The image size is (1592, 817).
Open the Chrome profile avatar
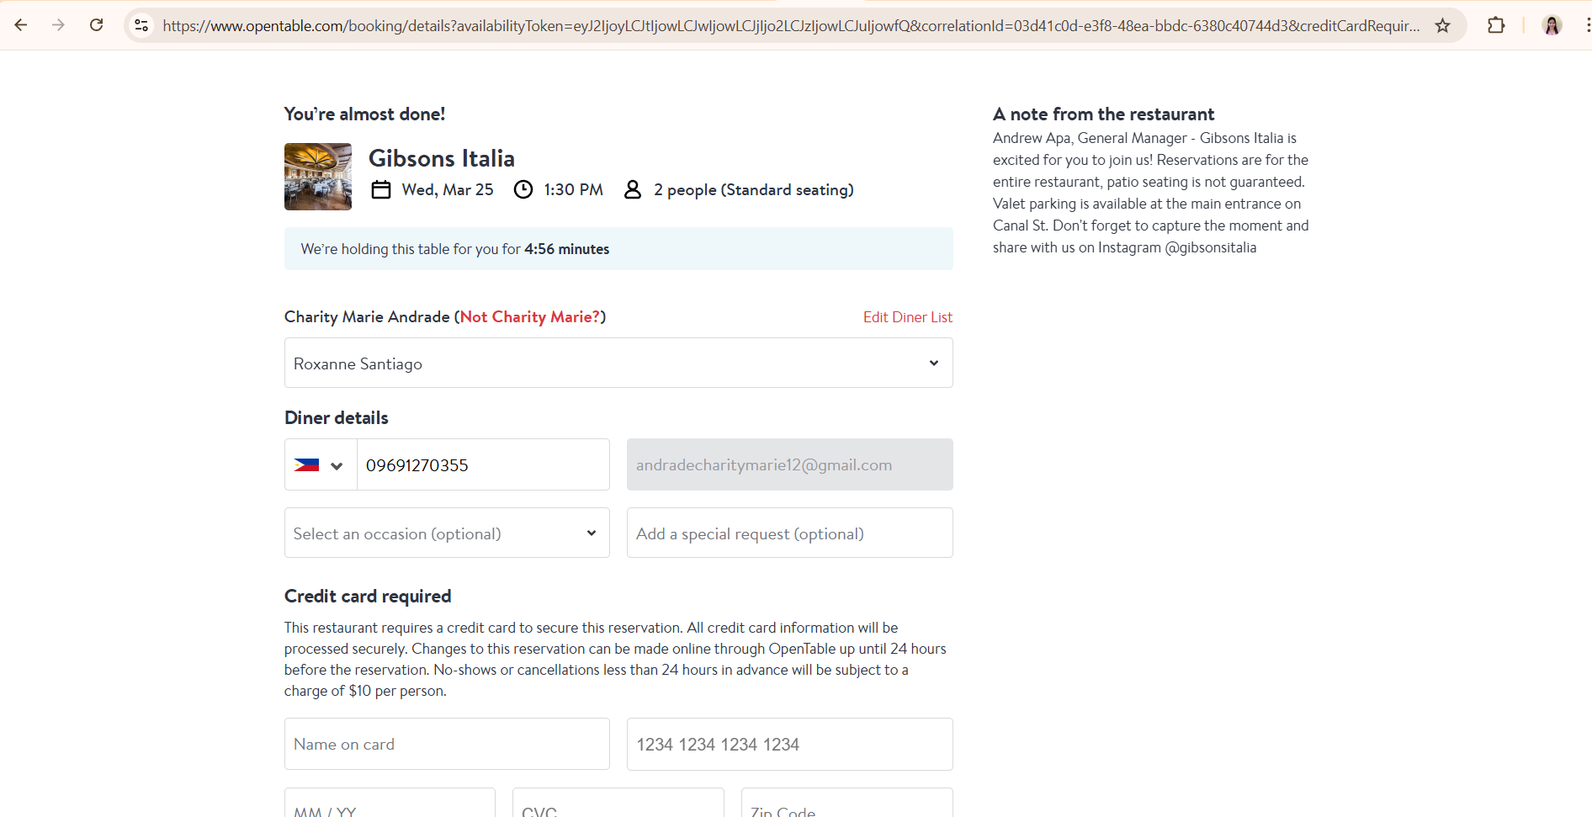pos(1552,25)
